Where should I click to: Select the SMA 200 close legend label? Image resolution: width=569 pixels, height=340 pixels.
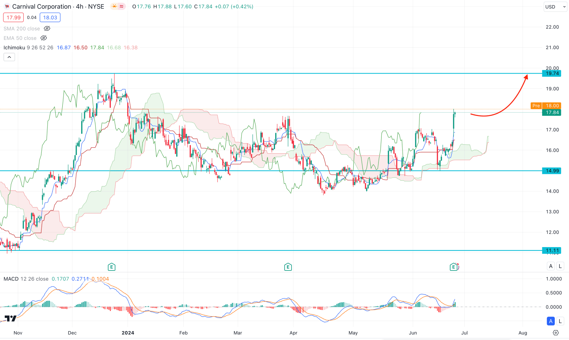[22, 29]
